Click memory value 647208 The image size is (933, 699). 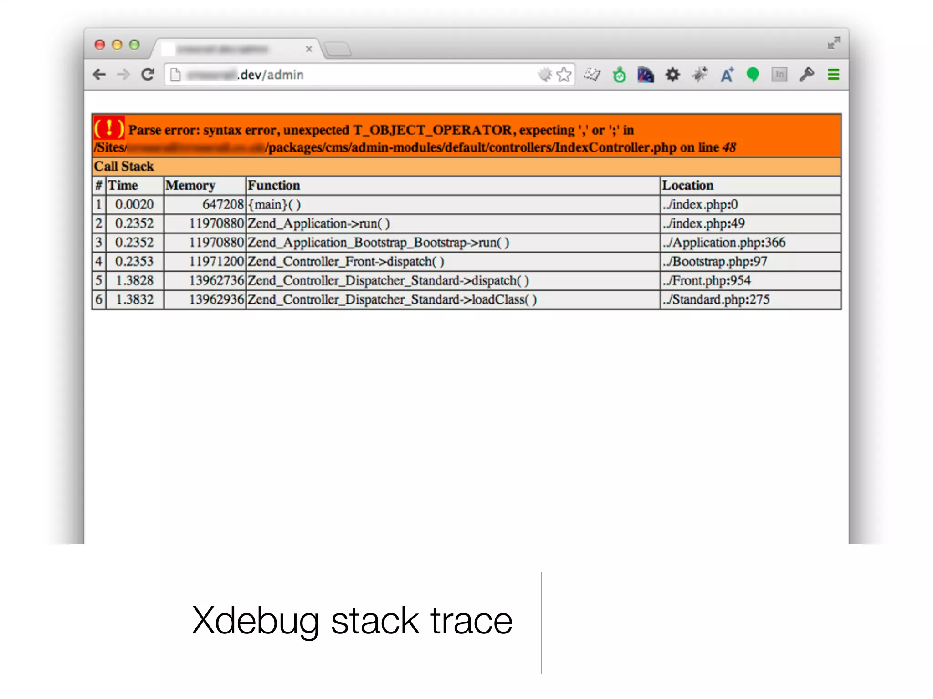coord(223,205)
